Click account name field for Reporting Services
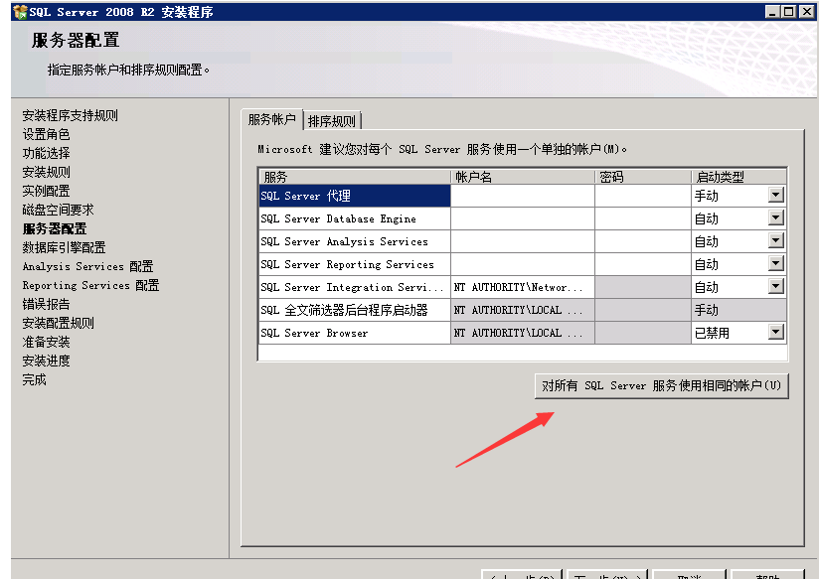 tap(523, 264)
